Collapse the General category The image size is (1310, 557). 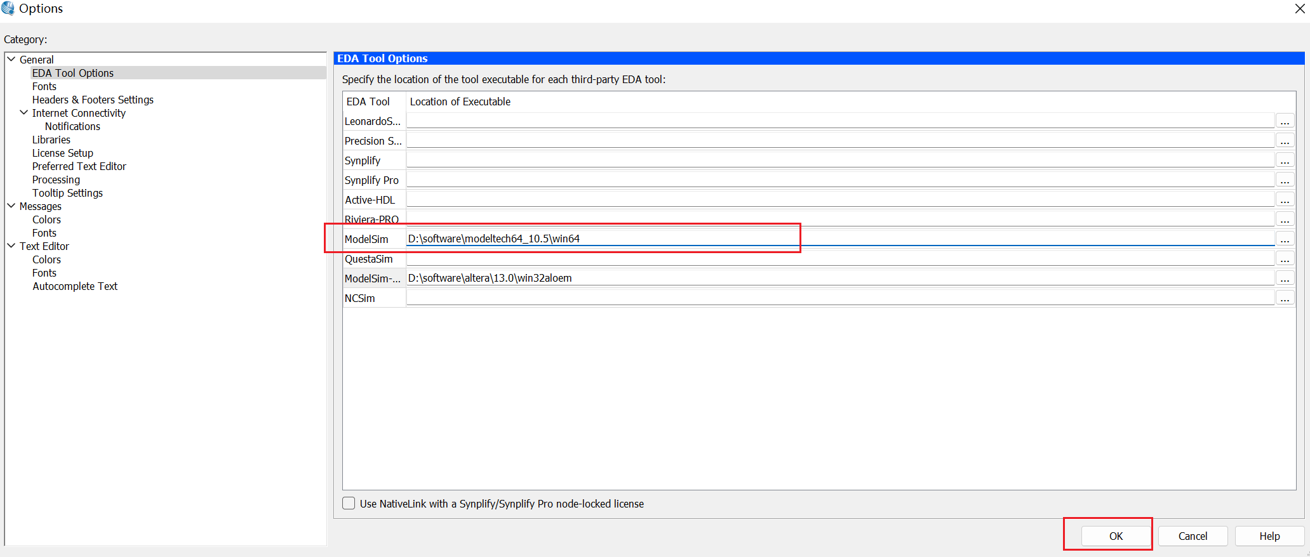pyautogui.click(x=11, y=59)
